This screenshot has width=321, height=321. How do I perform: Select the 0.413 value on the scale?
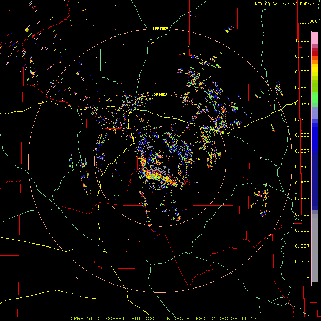coord(302,214)
